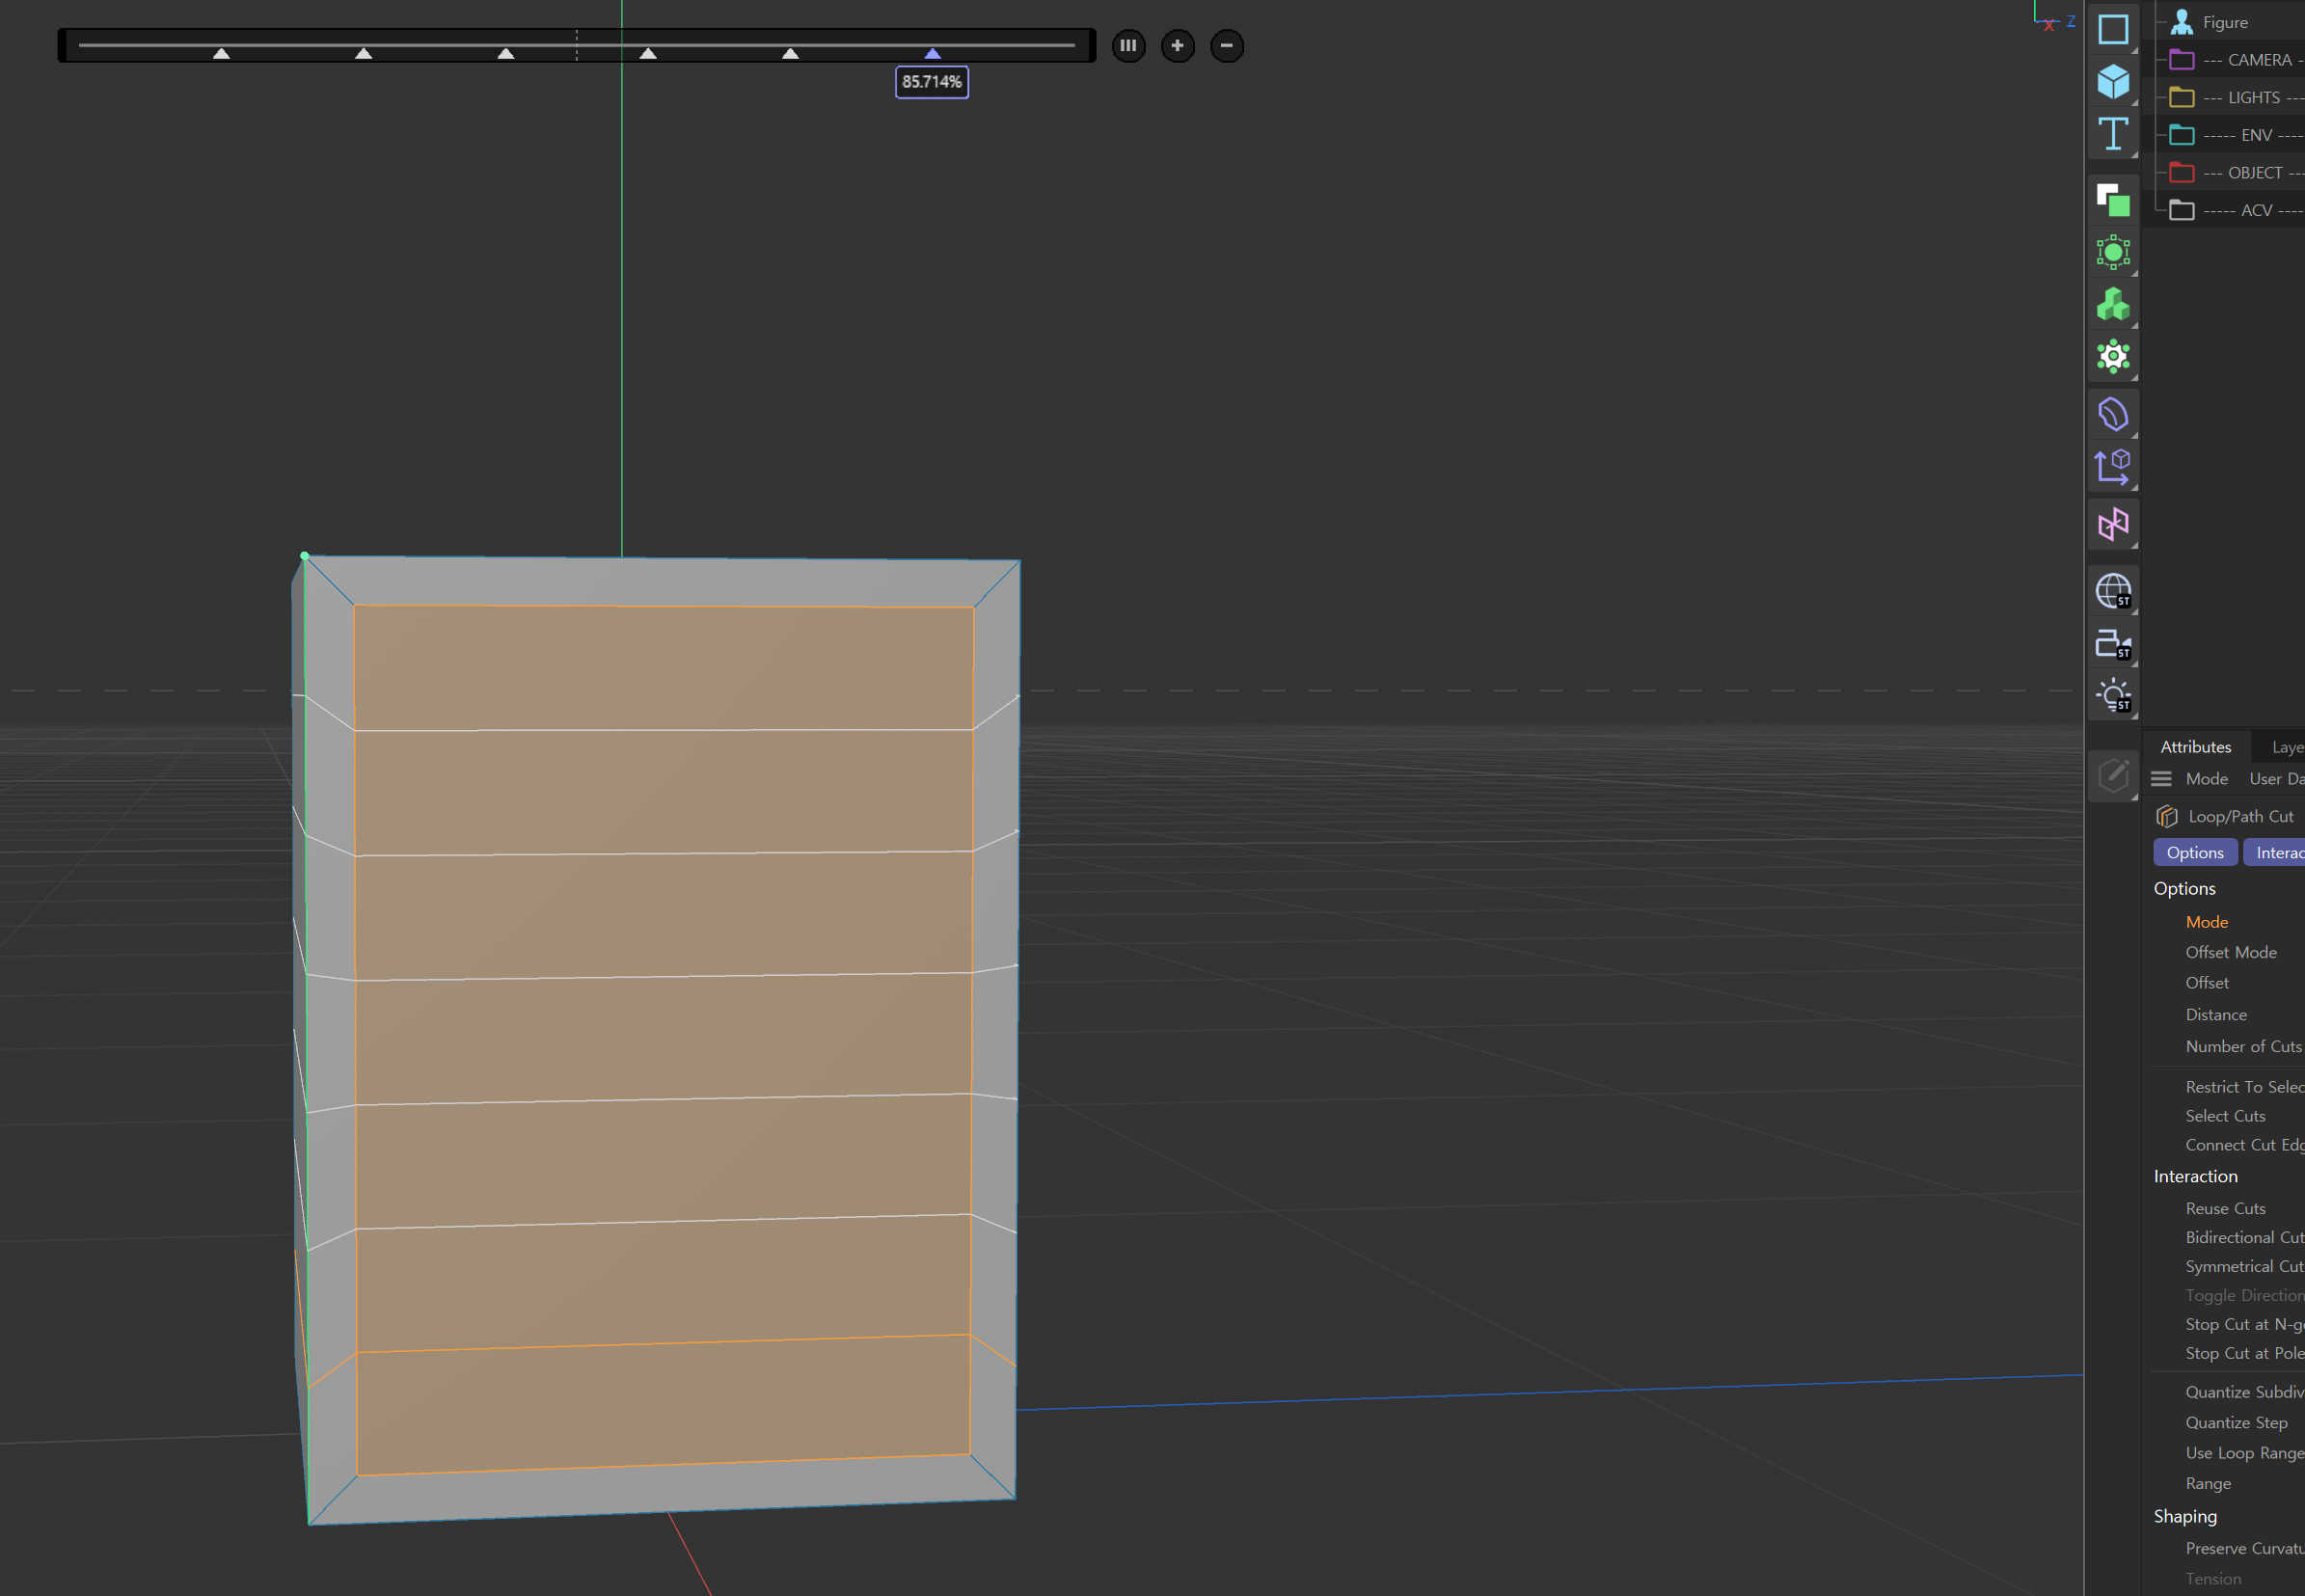Remove a cut with the minus button
2305x1596 pixels.
click(1226, 45)
